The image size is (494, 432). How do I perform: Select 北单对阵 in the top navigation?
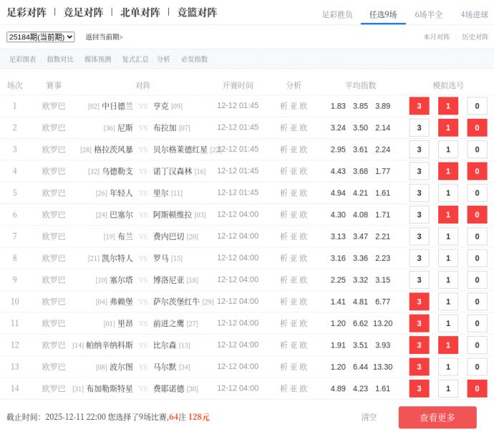coord(140,12)
